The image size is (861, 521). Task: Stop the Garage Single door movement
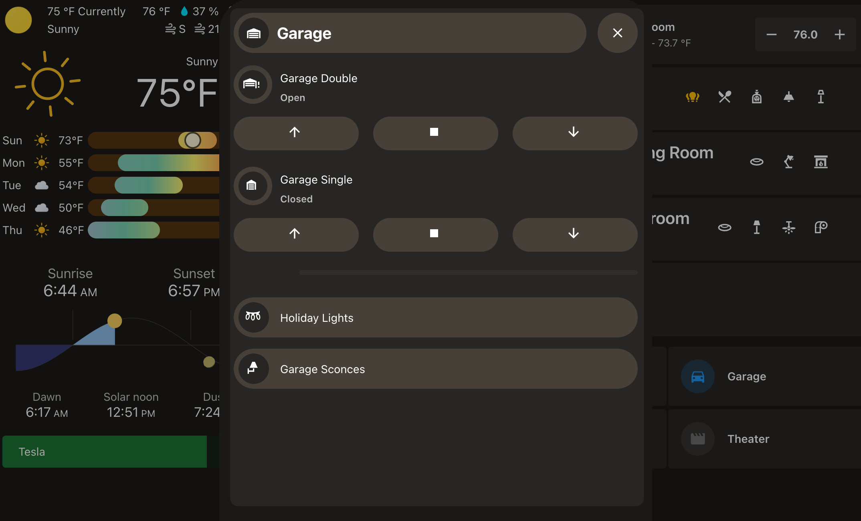point(435,234)
